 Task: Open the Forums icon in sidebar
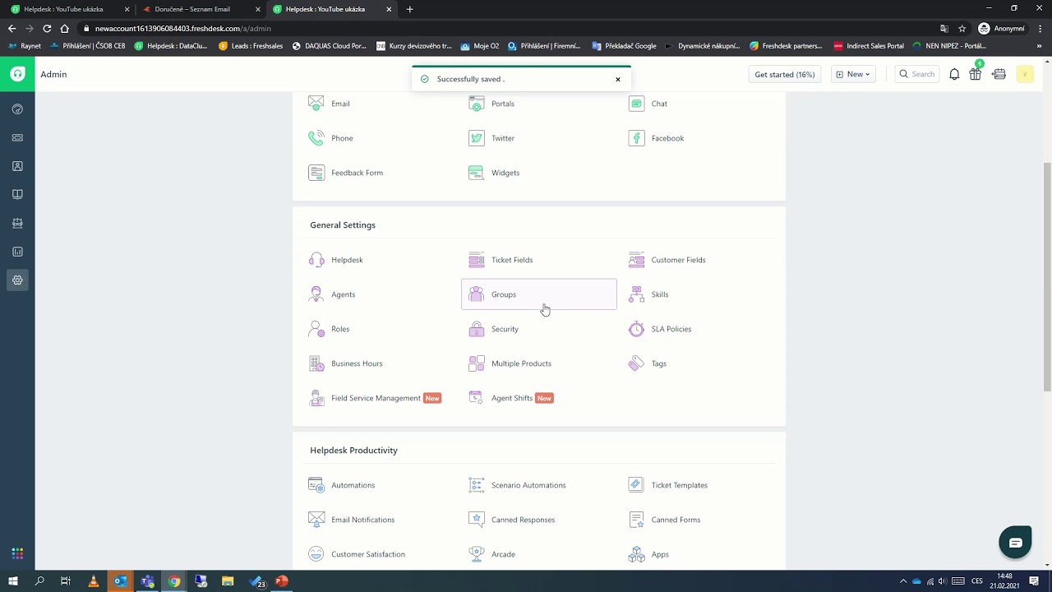(x=17, y=223)
